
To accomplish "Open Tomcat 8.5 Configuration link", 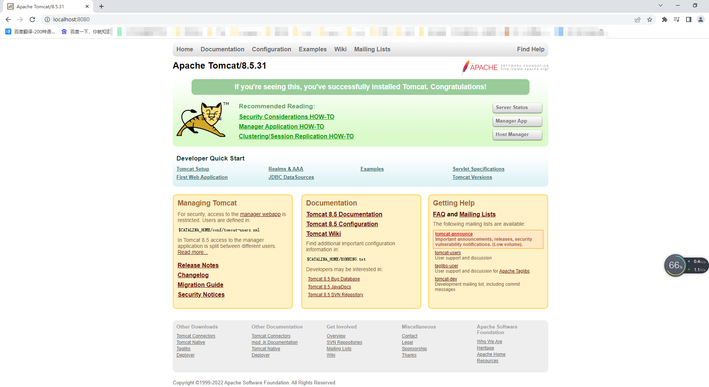I will tap(342, 224).
